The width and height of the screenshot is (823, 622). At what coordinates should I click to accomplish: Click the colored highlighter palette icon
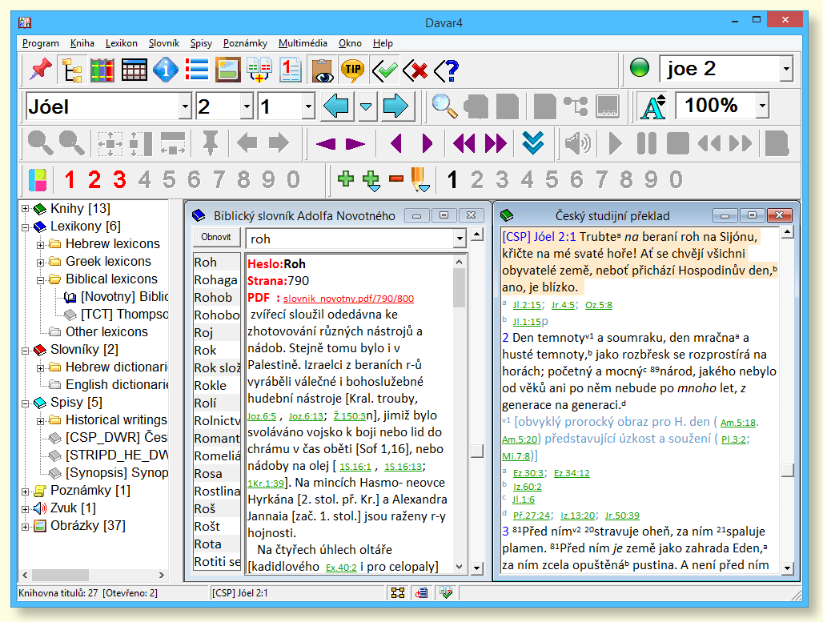(x=38, y=179)
